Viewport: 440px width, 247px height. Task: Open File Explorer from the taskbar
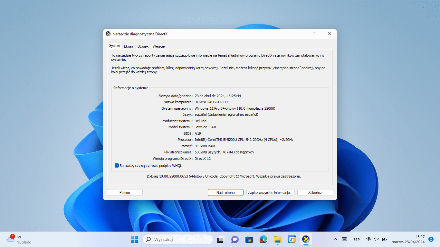278,239
